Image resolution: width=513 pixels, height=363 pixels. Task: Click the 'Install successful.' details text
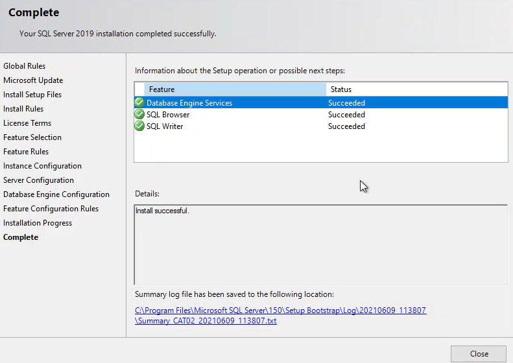[x=162, y=211]
